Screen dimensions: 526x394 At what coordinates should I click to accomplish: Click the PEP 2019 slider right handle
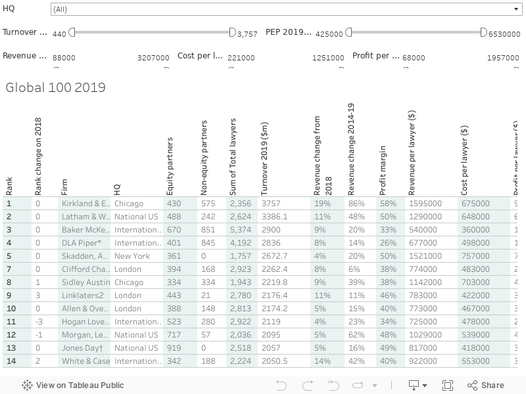pyautogui.click(x=483, y=33)
